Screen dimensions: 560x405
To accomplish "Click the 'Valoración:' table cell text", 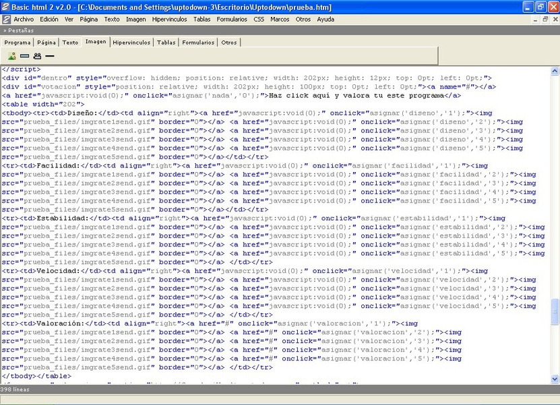I will click(61, 323).
